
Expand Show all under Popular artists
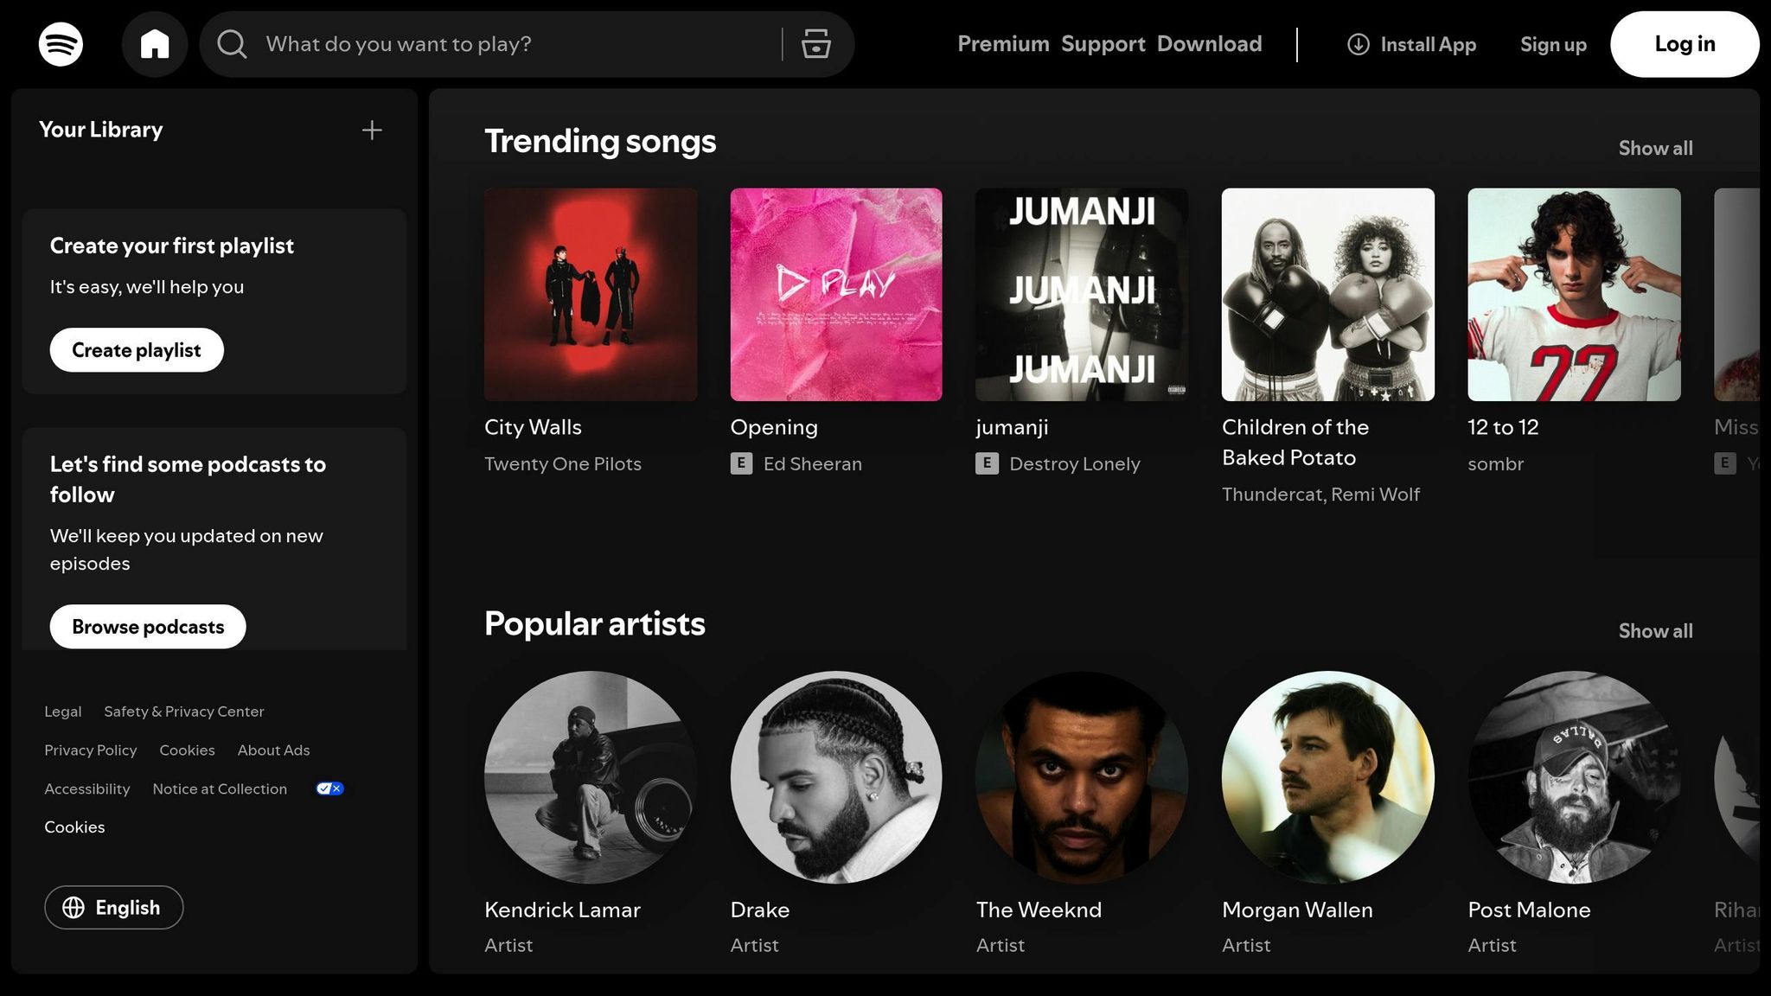[x=1654, y=630]
